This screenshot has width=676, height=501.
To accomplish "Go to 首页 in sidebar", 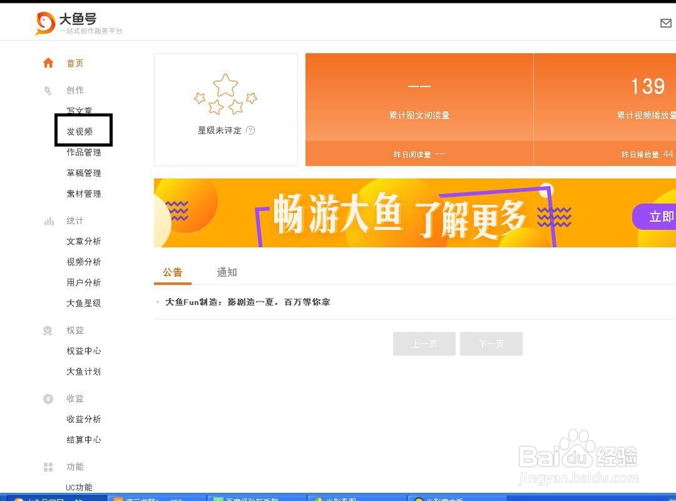I will [x=75, y=64].
